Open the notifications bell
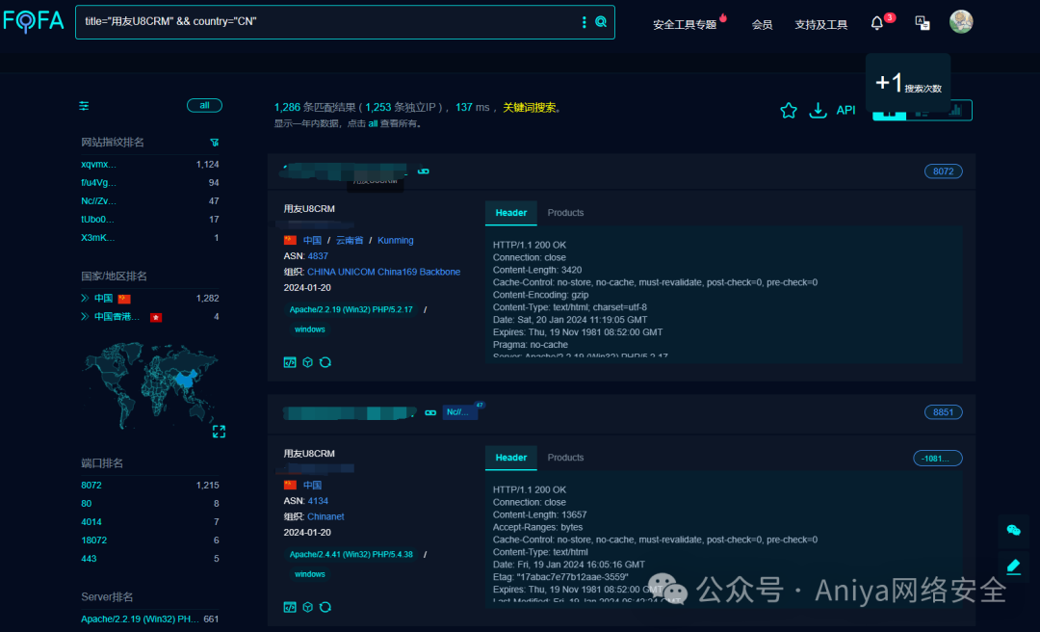This screenshot has height=632, width=1040. point(875,23)
